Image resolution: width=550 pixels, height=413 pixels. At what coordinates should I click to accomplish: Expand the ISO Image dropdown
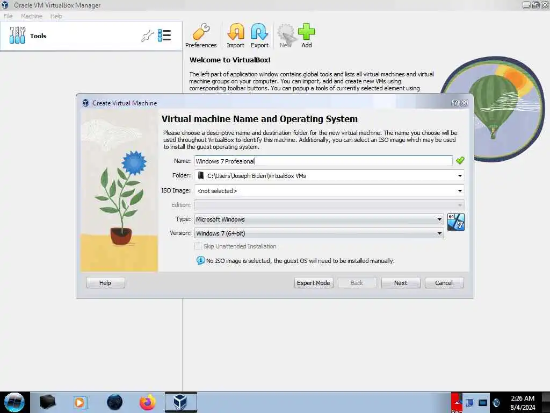click(460, 191)
